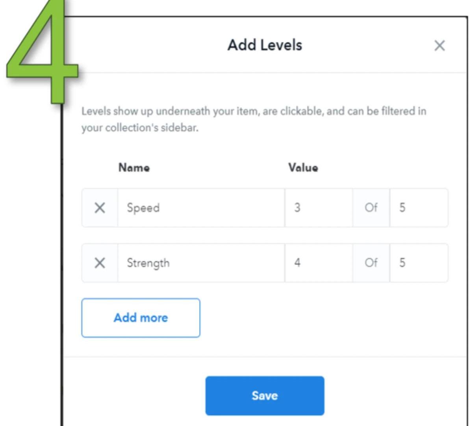This screenshot has height=426, width=471.
Task: Click the Add Levels dialog title
Action: [x=265, y=45]
